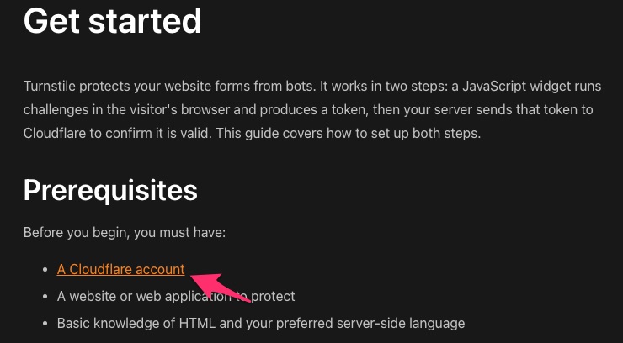Viewport: 623px width, 343px height.
Task: Click the "Prerequisites" section heading
Action: point(110,190)
